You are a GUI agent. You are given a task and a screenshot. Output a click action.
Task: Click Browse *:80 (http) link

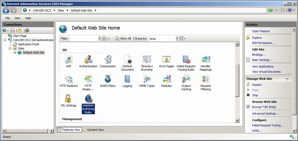(264, 107)
